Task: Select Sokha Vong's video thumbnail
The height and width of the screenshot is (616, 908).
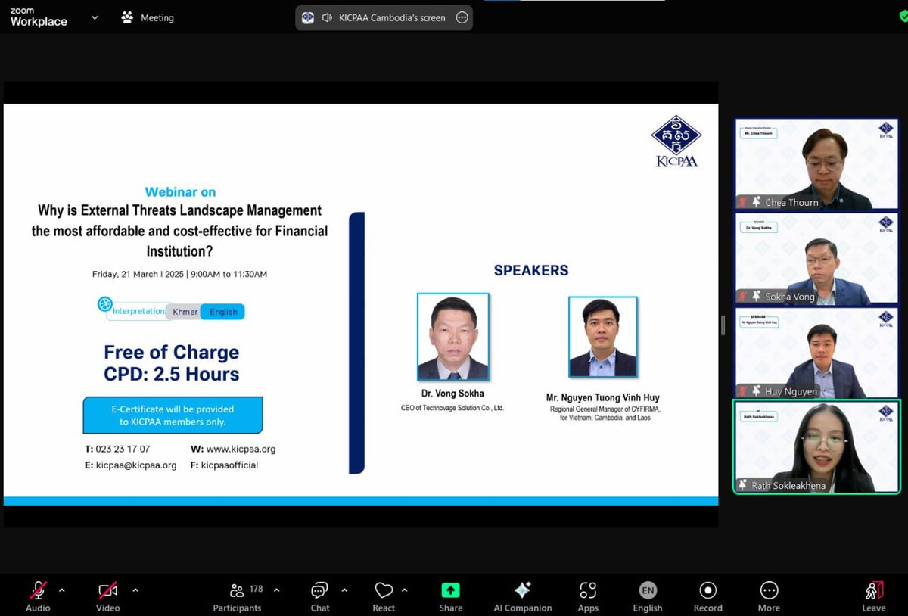Action: [816, 258]
